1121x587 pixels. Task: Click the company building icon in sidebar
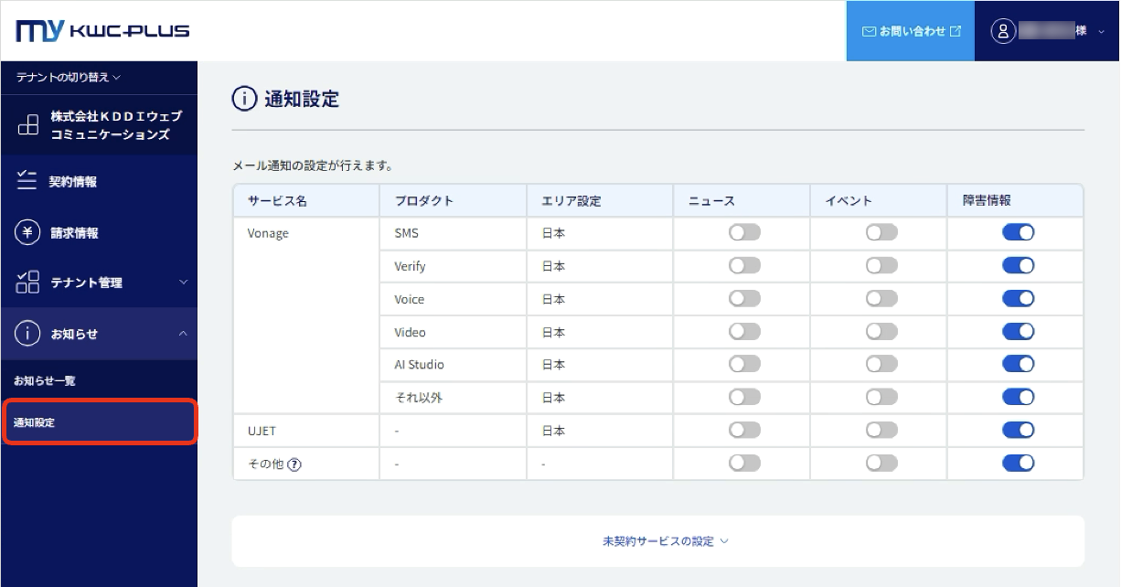pyautogui.click(x=28, y=125)
